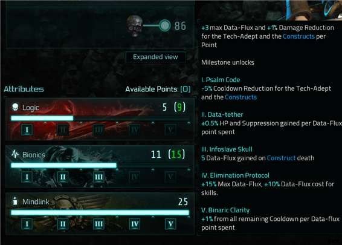This screenshot has width=342, height=245.
Task: Select Bionics milestone III badge
Action: pyautogui.click(x=99, y=177)
